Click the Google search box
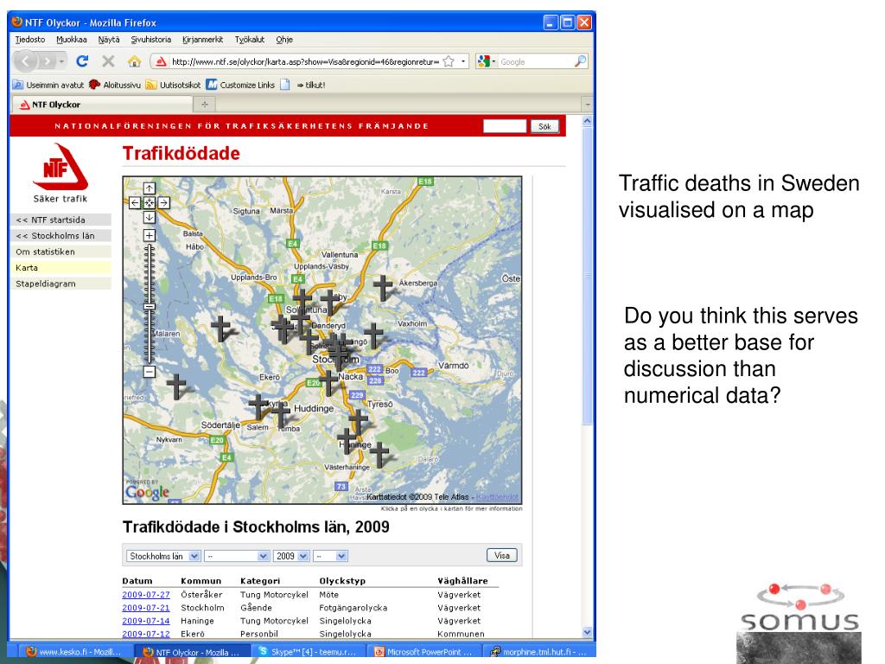Screen dimensions: 885x664 535,61
